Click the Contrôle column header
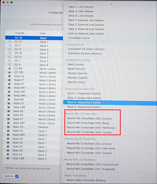The width and height of the screenshot is (157, 184). (20, 33)
